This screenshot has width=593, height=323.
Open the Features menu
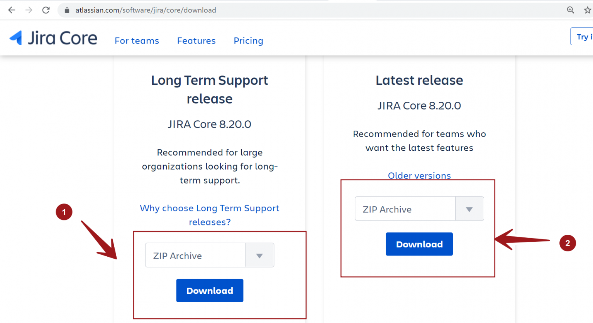pyautogui.click(x=196, y=40)
